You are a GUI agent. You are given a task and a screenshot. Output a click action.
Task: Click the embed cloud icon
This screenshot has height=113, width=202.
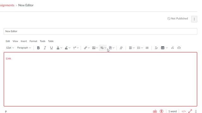179,48
